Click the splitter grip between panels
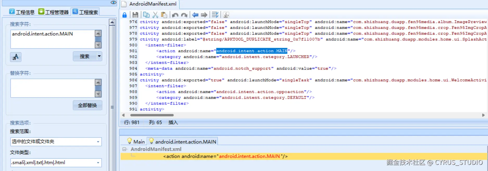488x171 pixels. click(x=112, y=107)
